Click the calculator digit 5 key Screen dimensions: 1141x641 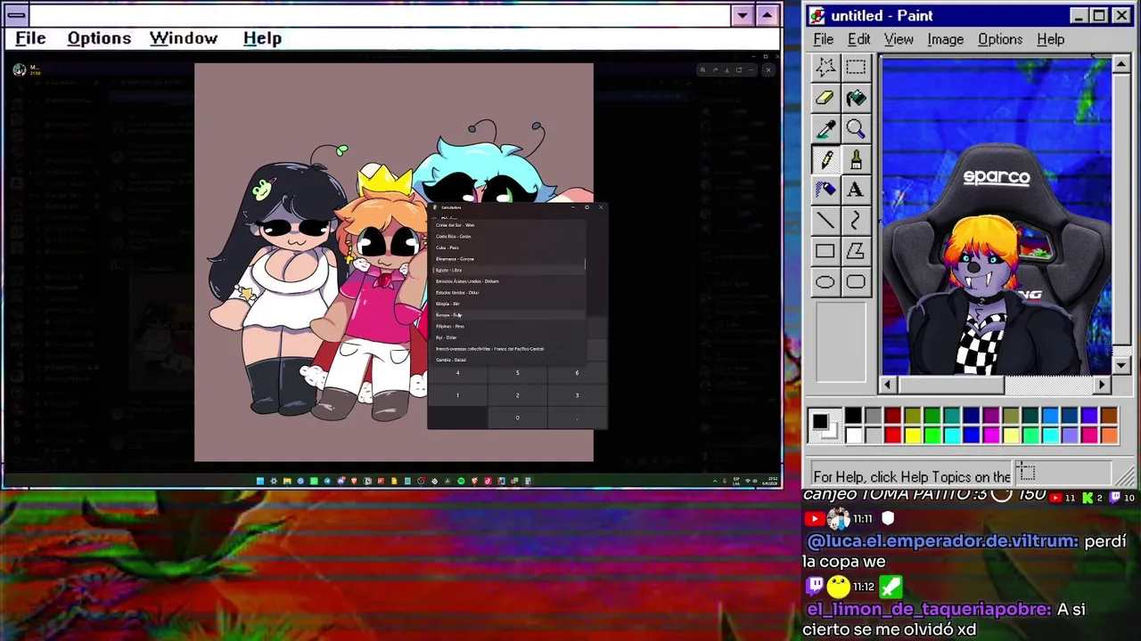[x=517, y=373]
